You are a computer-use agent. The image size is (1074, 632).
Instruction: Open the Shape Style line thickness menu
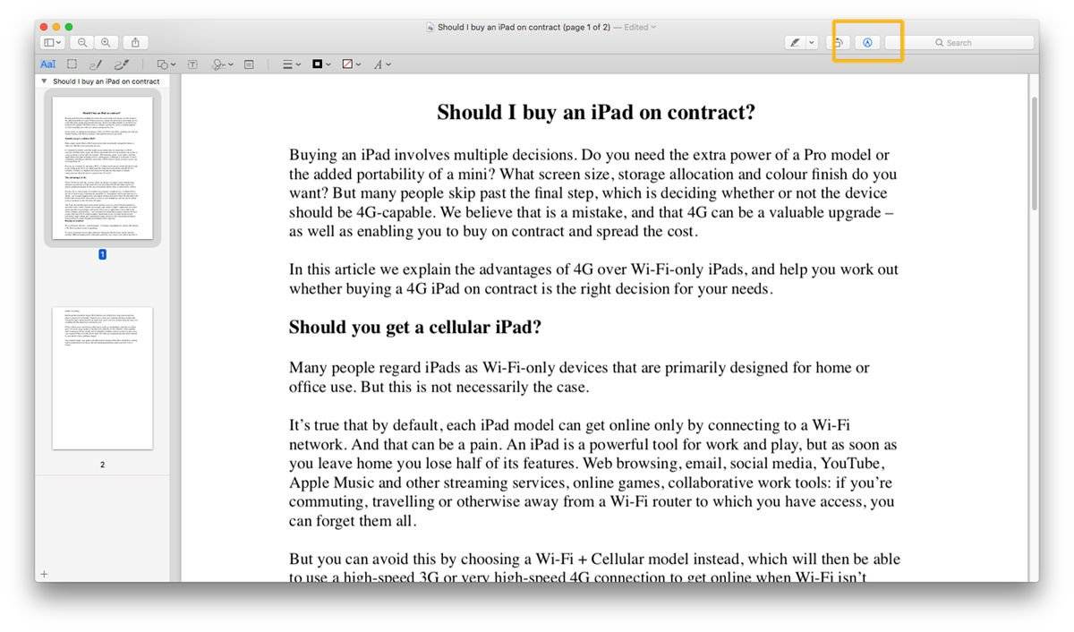coord(292,64)
